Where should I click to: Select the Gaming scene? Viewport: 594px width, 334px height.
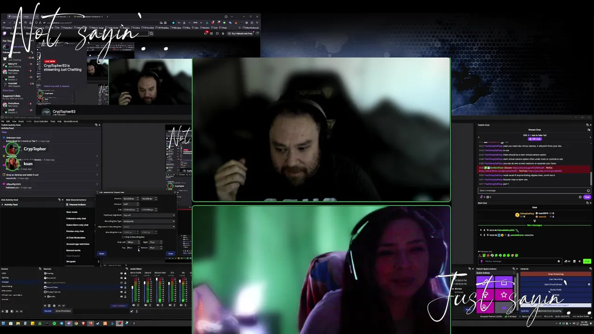[x=5, y=277]
